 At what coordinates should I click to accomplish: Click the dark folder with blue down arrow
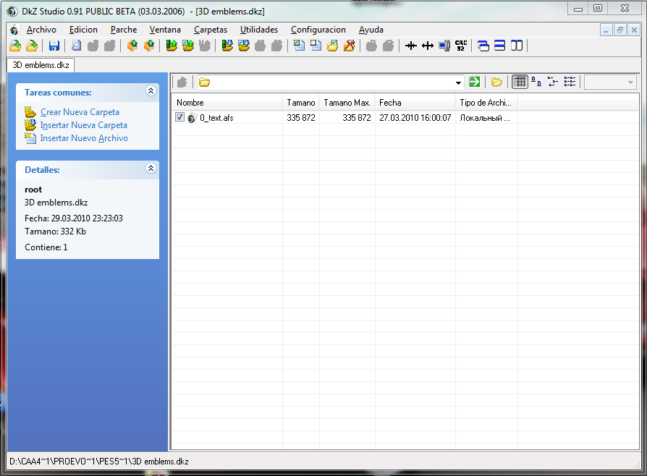pos(227,46)
